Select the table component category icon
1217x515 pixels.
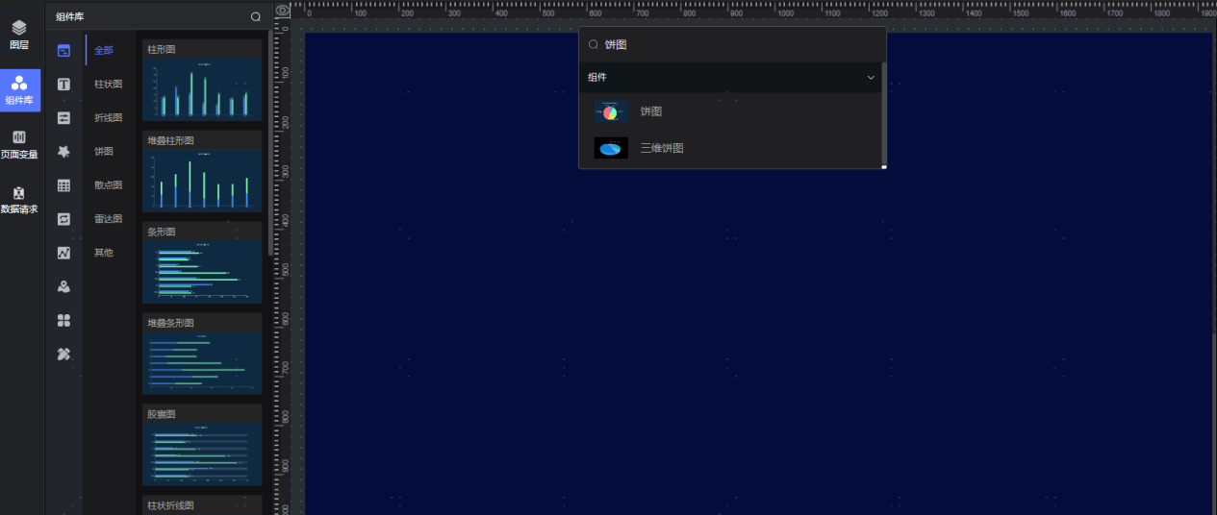pos(63,185)
